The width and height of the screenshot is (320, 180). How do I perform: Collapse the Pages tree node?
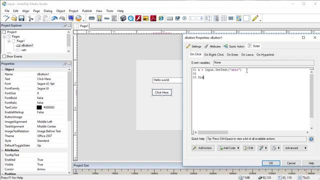(x=4, y=36)
